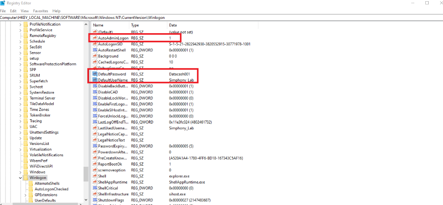
Task: Select the UnattendSettings key
Action: 44,132
